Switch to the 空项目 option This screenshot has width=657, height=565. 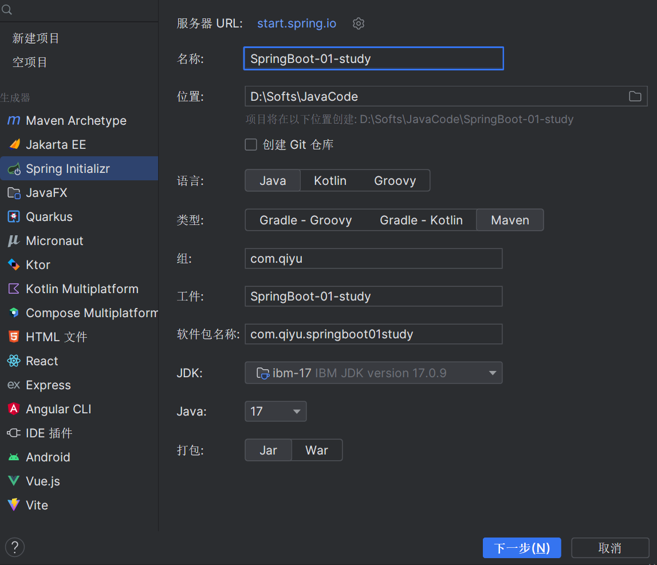click(30, 62)
